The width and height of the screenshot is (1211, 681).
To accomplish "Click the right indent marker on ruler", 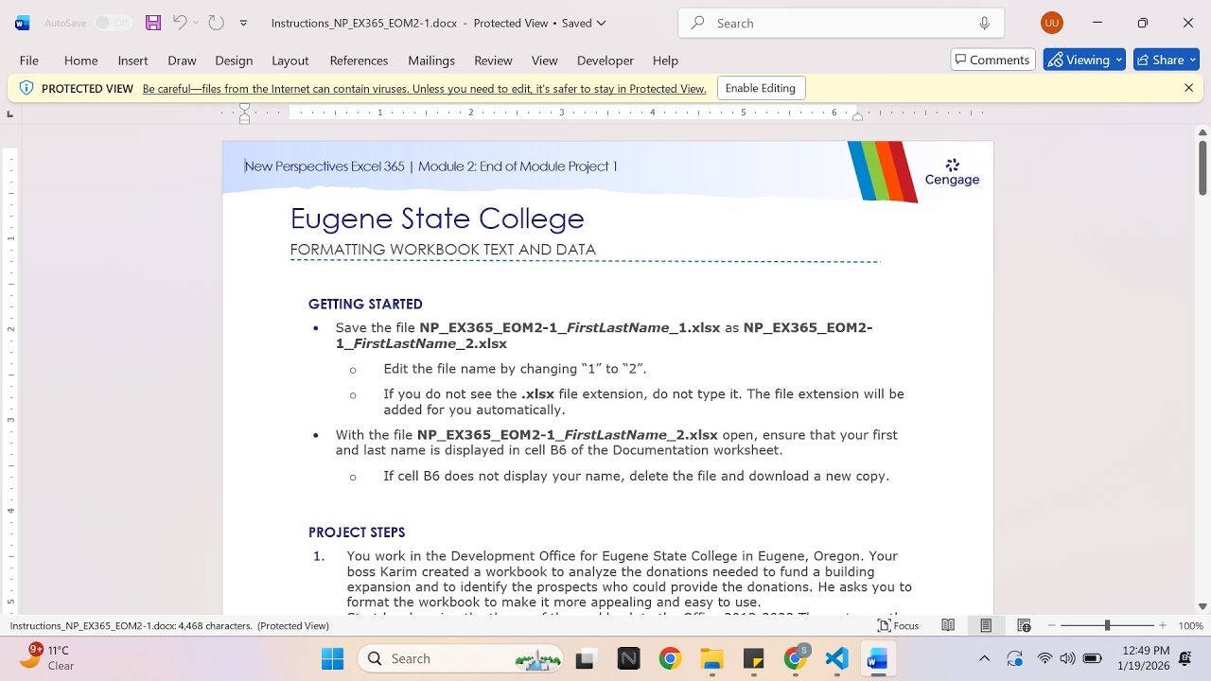I will coord(857,116).
